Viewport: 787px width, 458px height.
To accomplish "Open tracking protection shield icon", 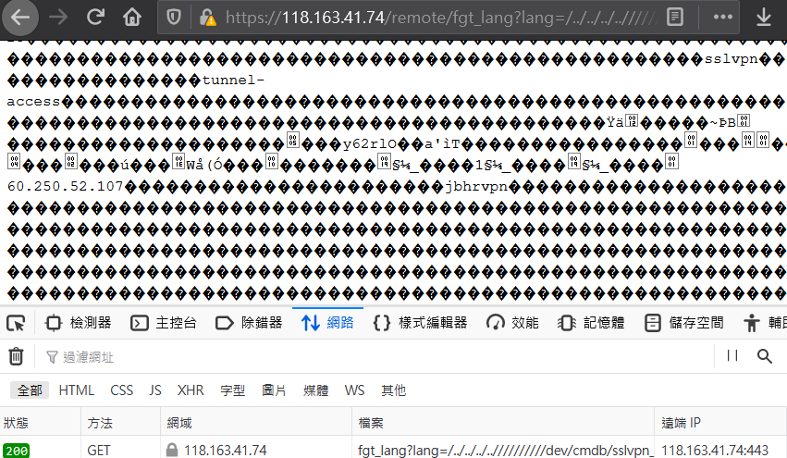I will (x=174, y=18).
